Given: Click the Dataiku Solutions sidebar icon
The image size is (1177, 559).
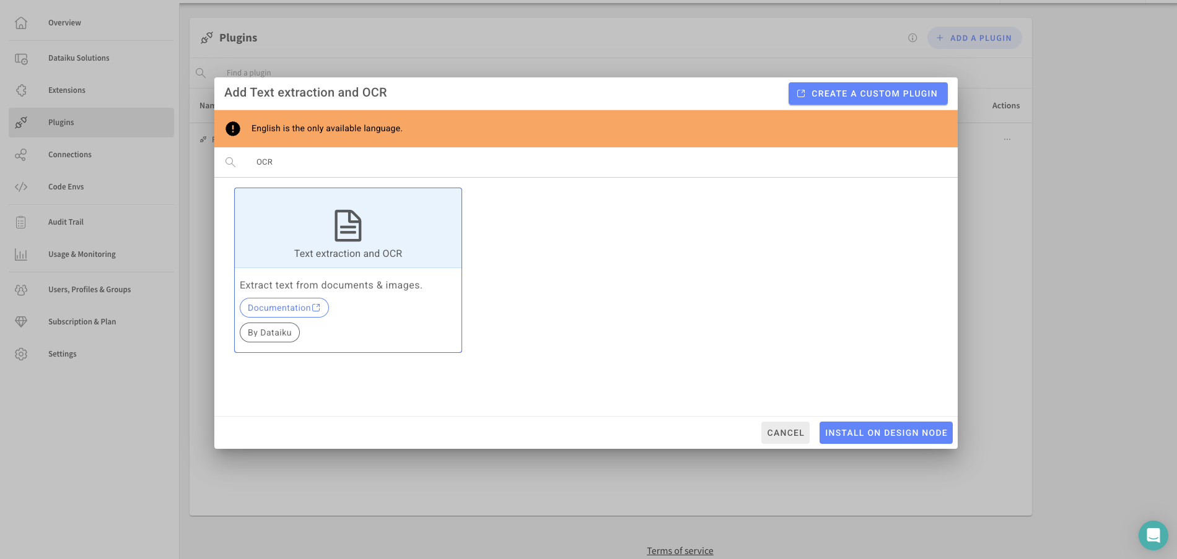Looking at the screenshot, I should pos(21,58).
